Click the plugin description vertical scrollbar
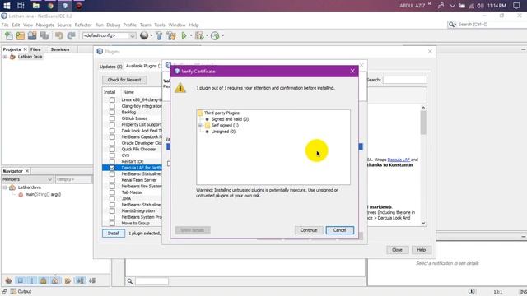 [x=423, y=123]
